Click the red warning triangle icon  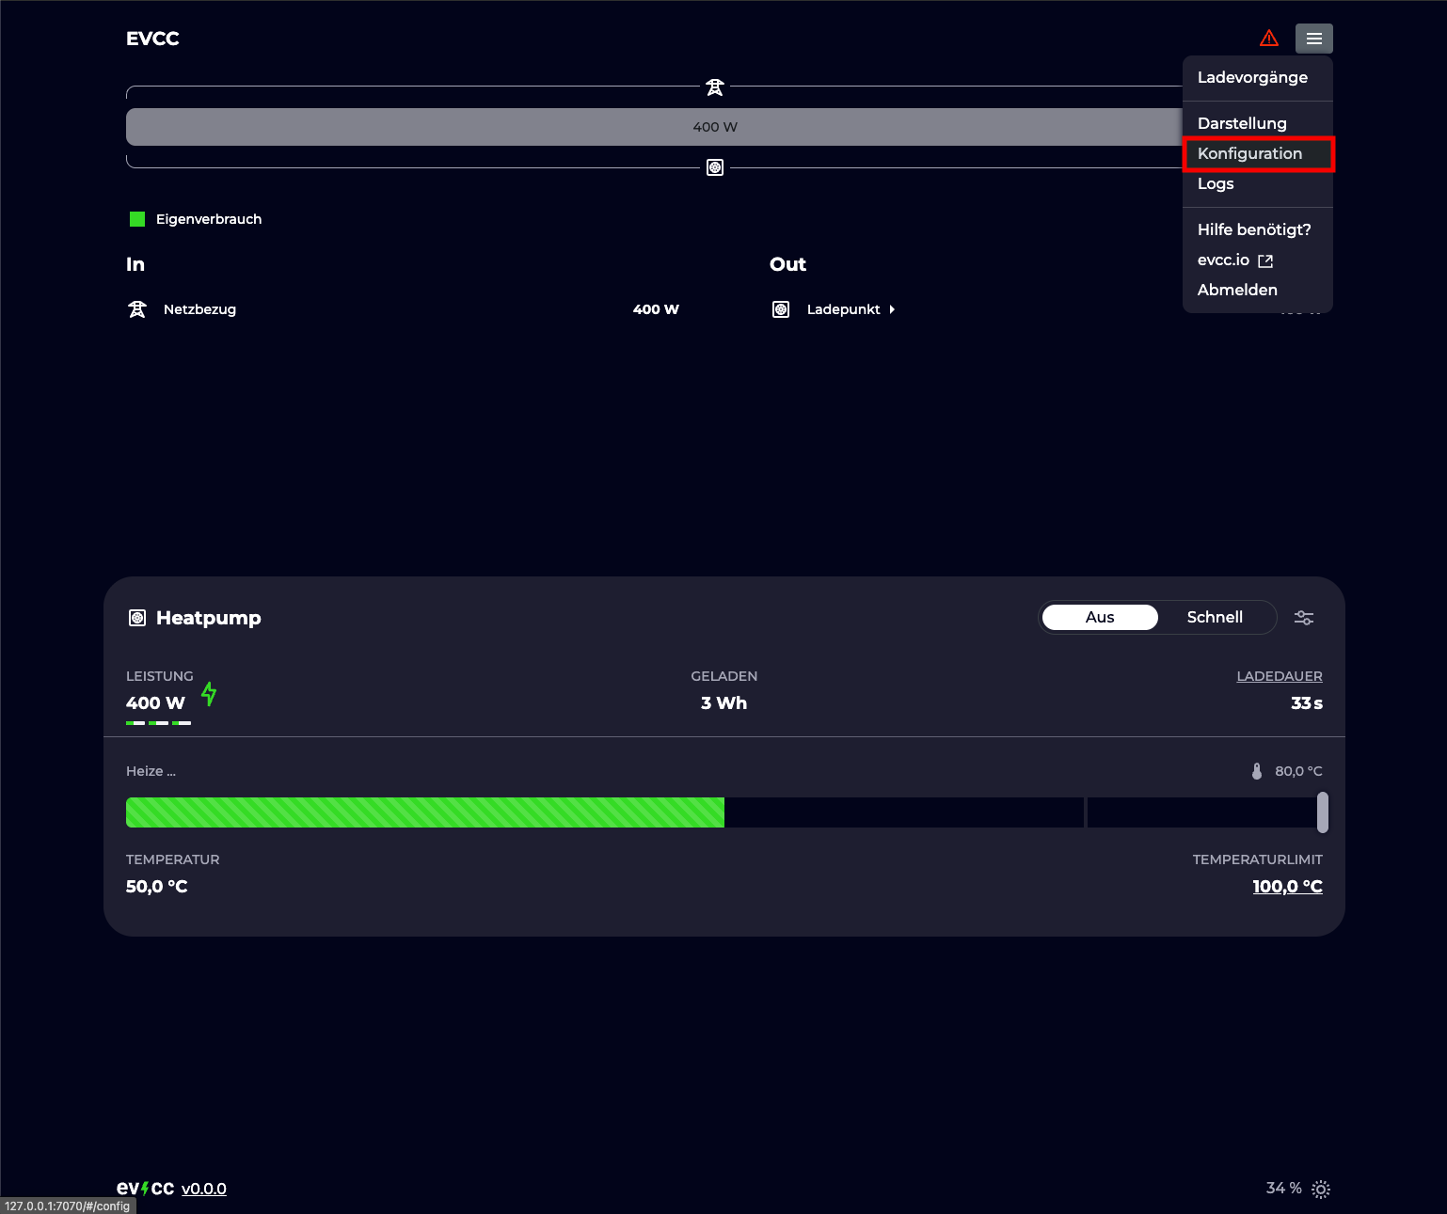[1269, 39]
